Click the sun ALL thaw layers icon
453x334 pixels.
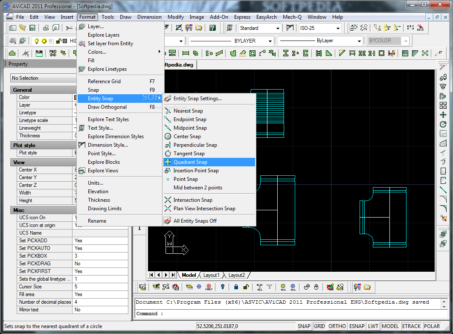[x=283, y=287]
